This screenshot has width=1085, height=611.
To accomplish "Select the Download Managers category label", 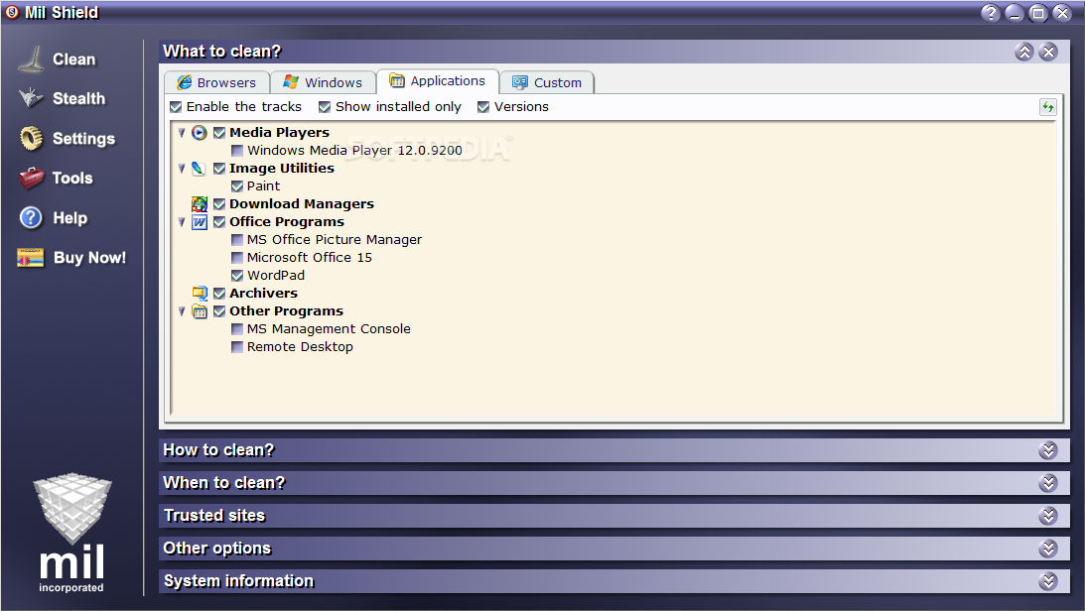I will point(302,204).
